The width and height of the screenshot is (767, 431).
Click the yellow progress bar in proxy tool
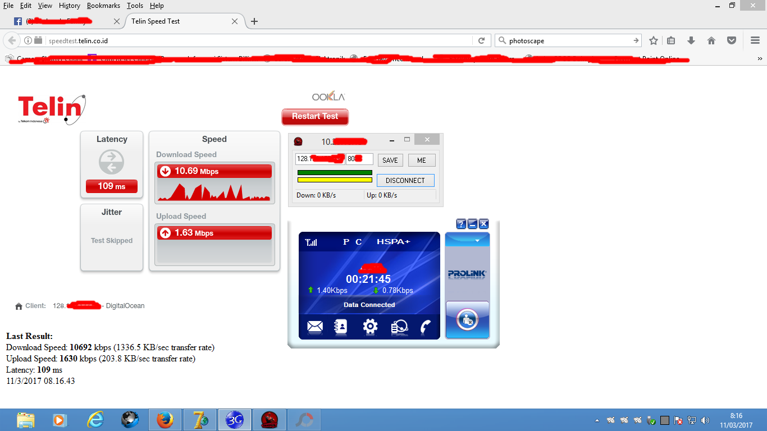[335, 180]
